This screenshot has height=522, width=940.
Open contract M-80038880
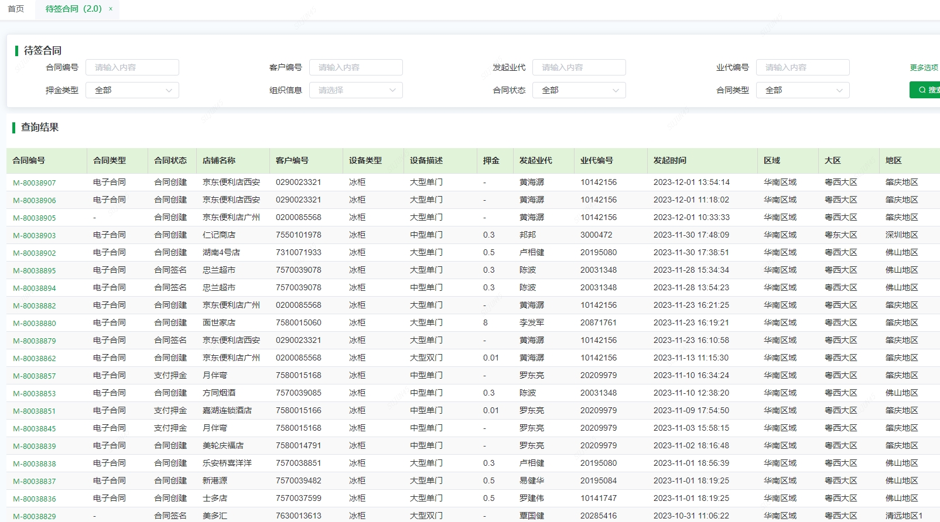coord(35,323)
